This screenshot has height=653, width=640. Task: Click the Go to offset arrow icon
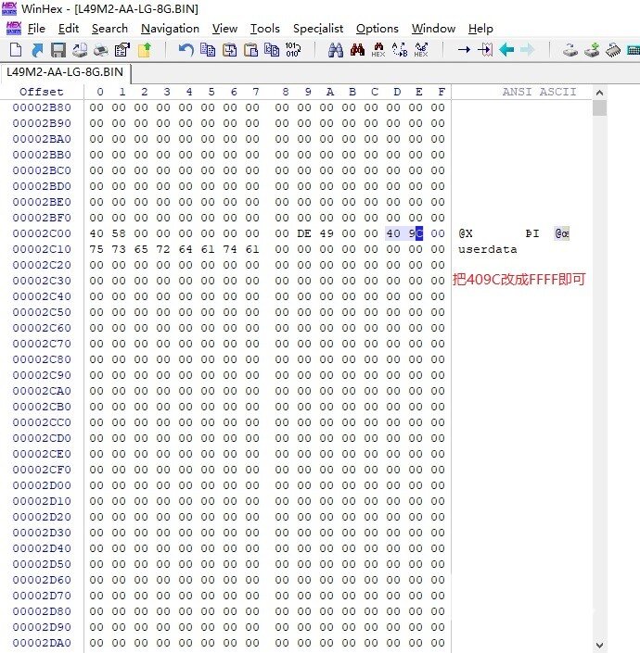(x=464, y=50)
